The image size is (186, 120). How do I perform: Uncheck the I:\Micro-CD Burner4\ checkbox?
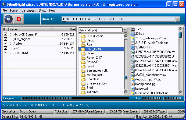pos(5,34)
